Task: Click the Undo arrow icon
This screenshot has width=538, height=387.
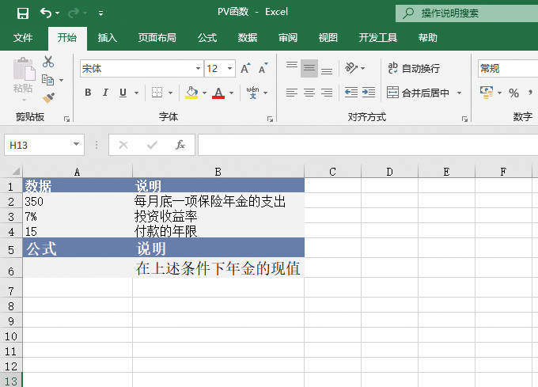Action: click(x=46, y=13)
